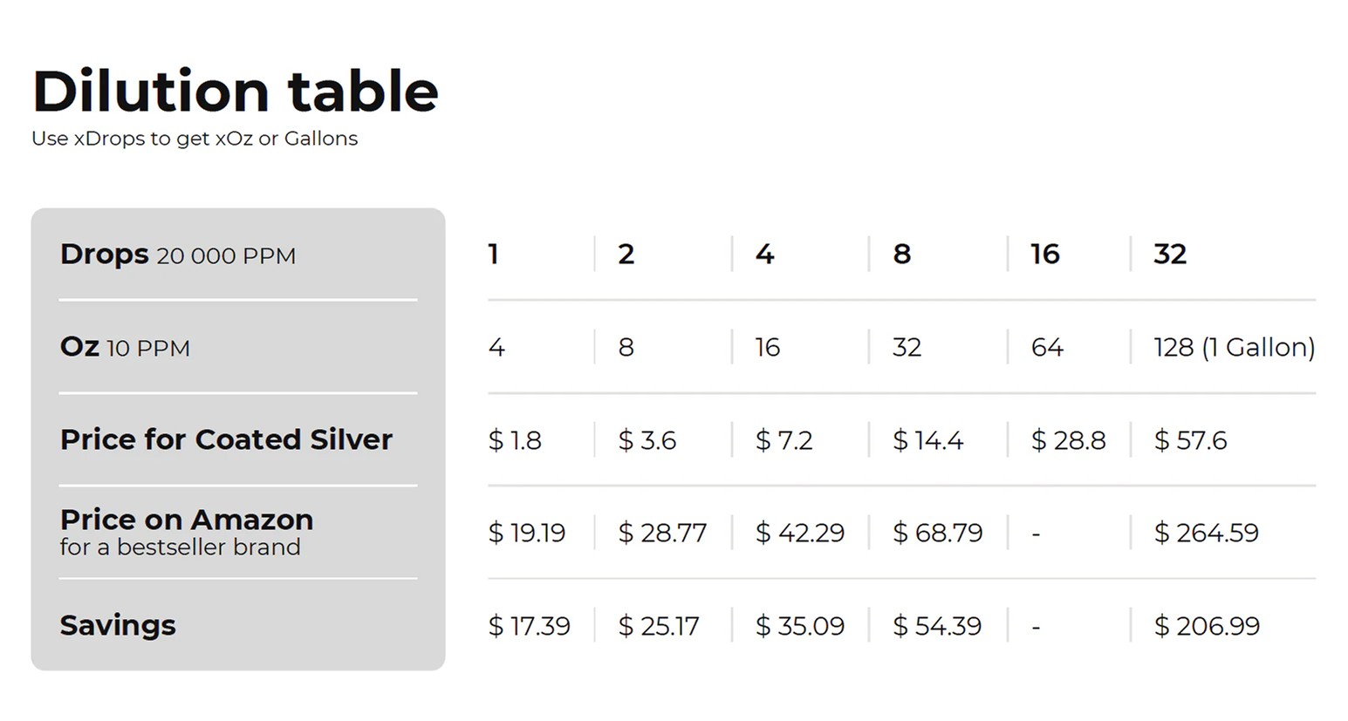Screen dimensions: 1348x721
Task: Select the Price for Coated Silver label
Action: coord(226,439)
